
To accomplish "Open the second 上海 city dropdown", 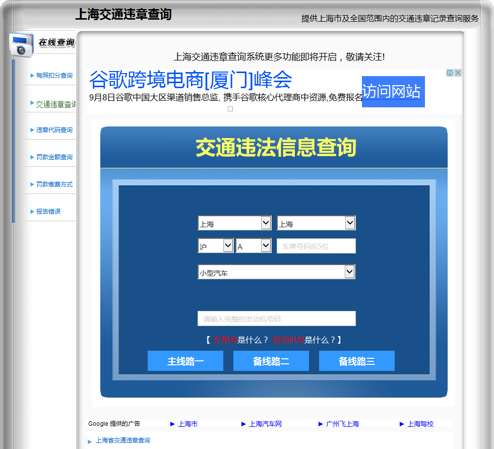I will coord(317,223).
